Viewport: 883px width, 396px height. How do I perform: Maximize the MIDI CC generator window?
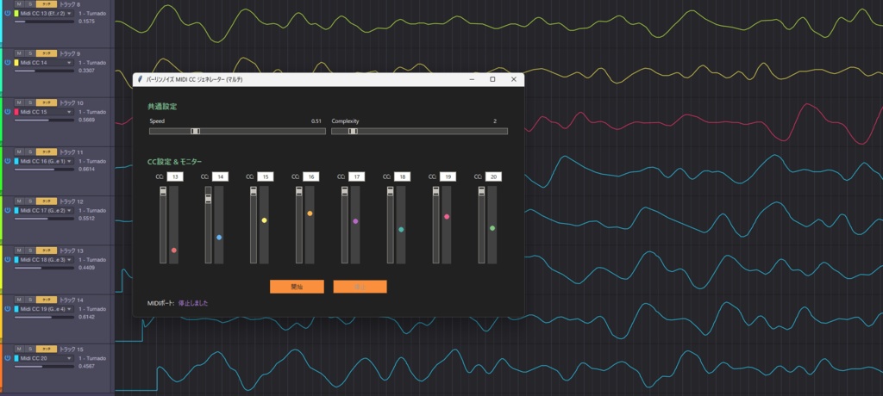tap(492, 79)
